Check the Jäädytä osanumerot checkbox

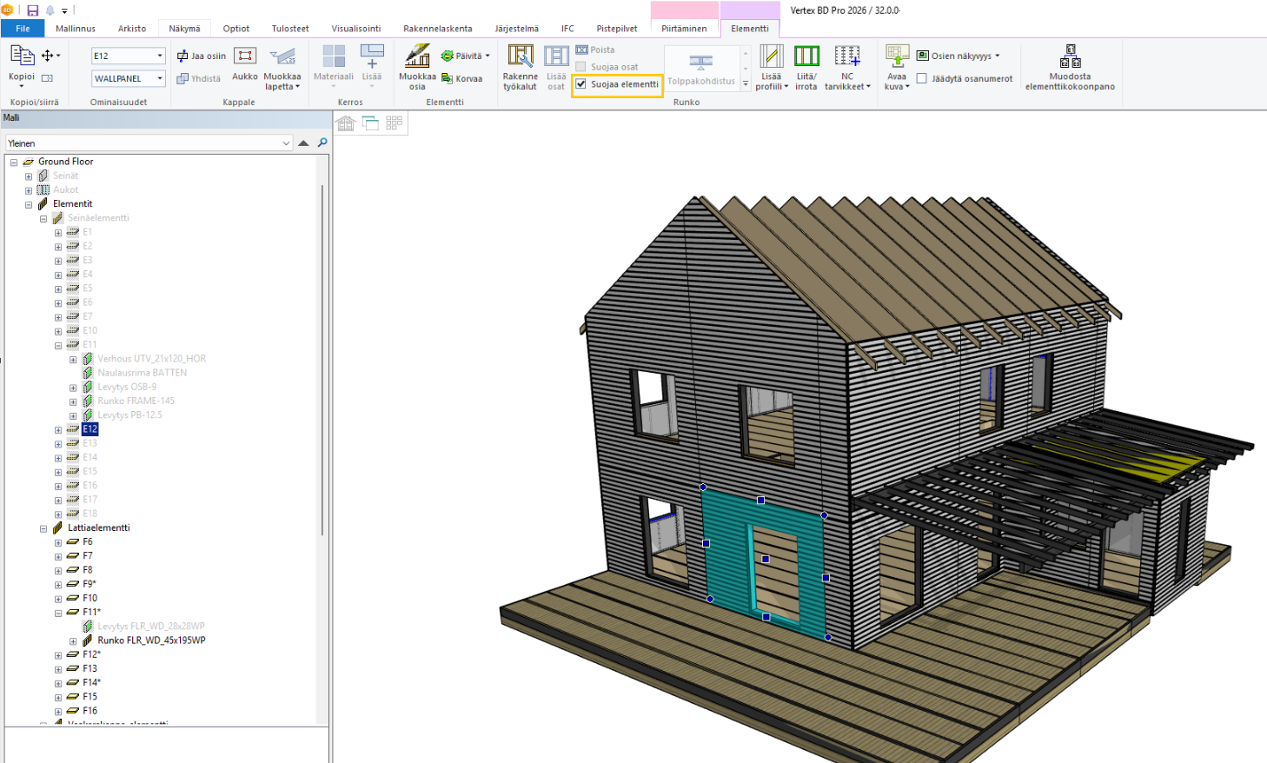pyautogui.click(x=922, y=78)
